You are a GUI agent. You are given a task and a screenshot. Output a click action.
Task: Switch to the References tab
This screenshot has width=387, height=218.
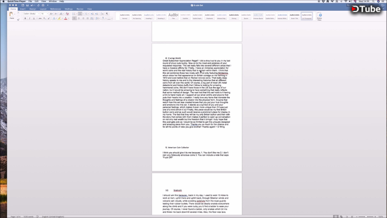tap(56, 9)
